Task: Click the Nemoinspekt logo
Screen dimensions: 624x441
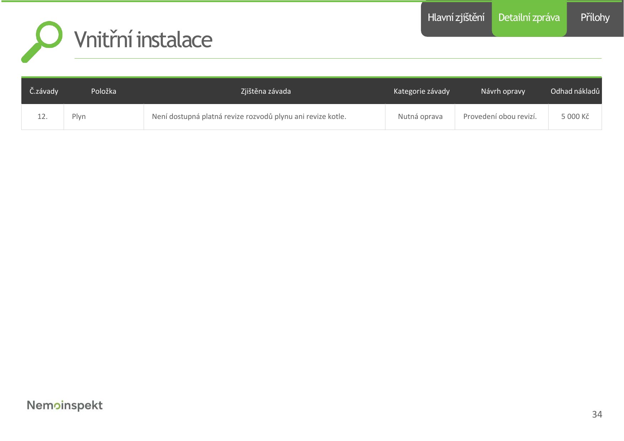Action: tap(65, 405)
